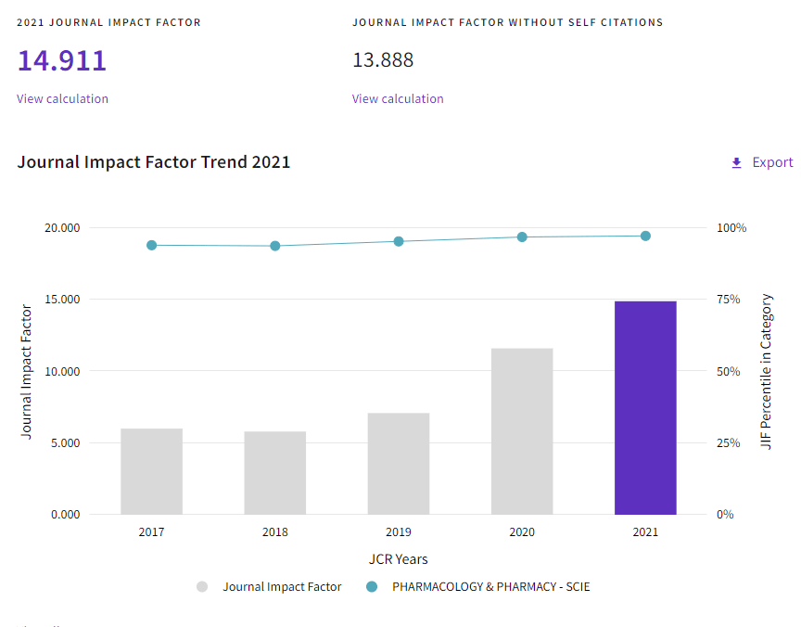Select the 2019 percentile data point
This screenshot has height=627, width=801.
coord(399,241)
